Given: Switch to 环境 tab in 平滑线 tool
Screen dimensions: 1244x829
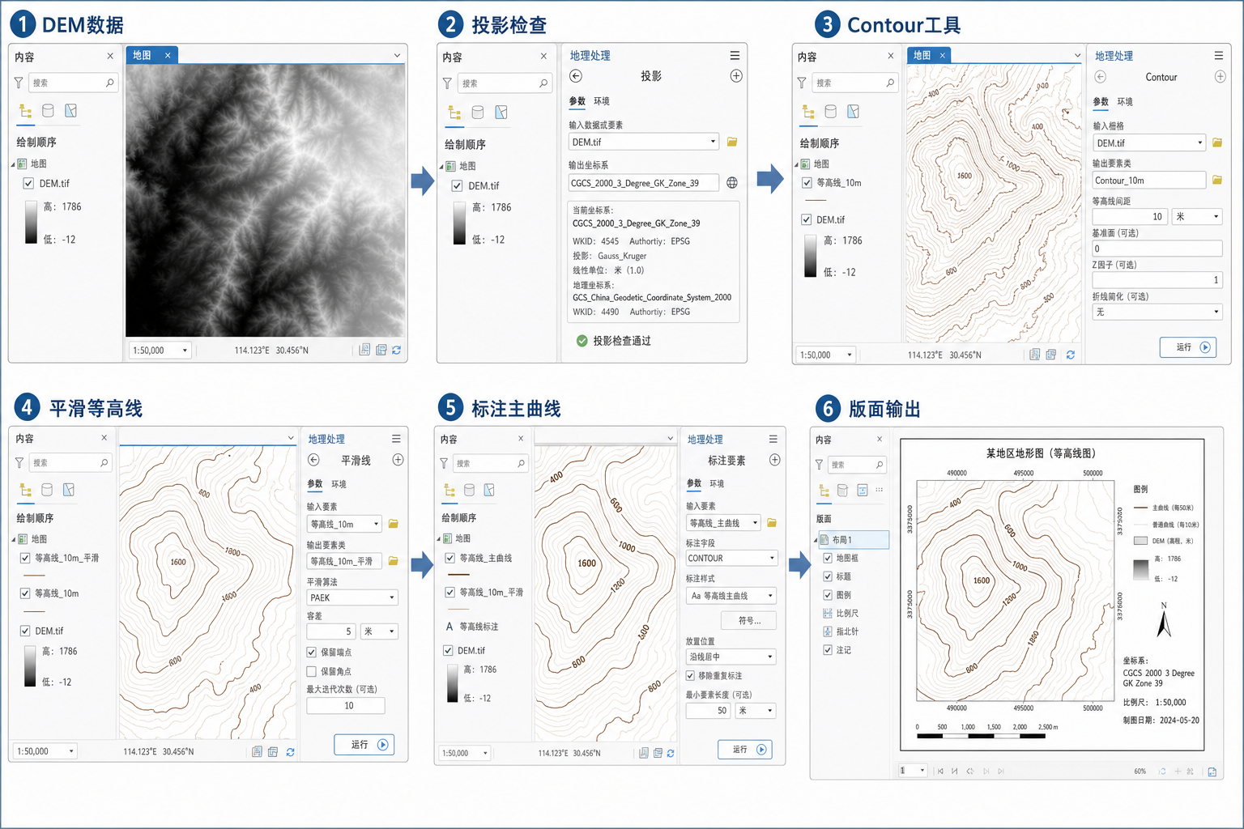Looking at the screenshot, I should (x=339, y=484).
